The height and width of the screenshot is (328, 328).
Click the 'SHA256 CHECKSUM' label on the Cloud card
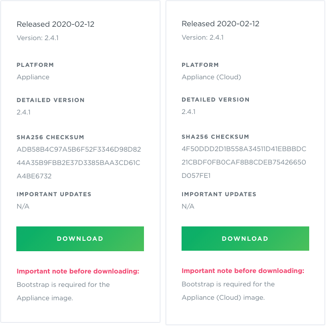(x=215, y=137)
